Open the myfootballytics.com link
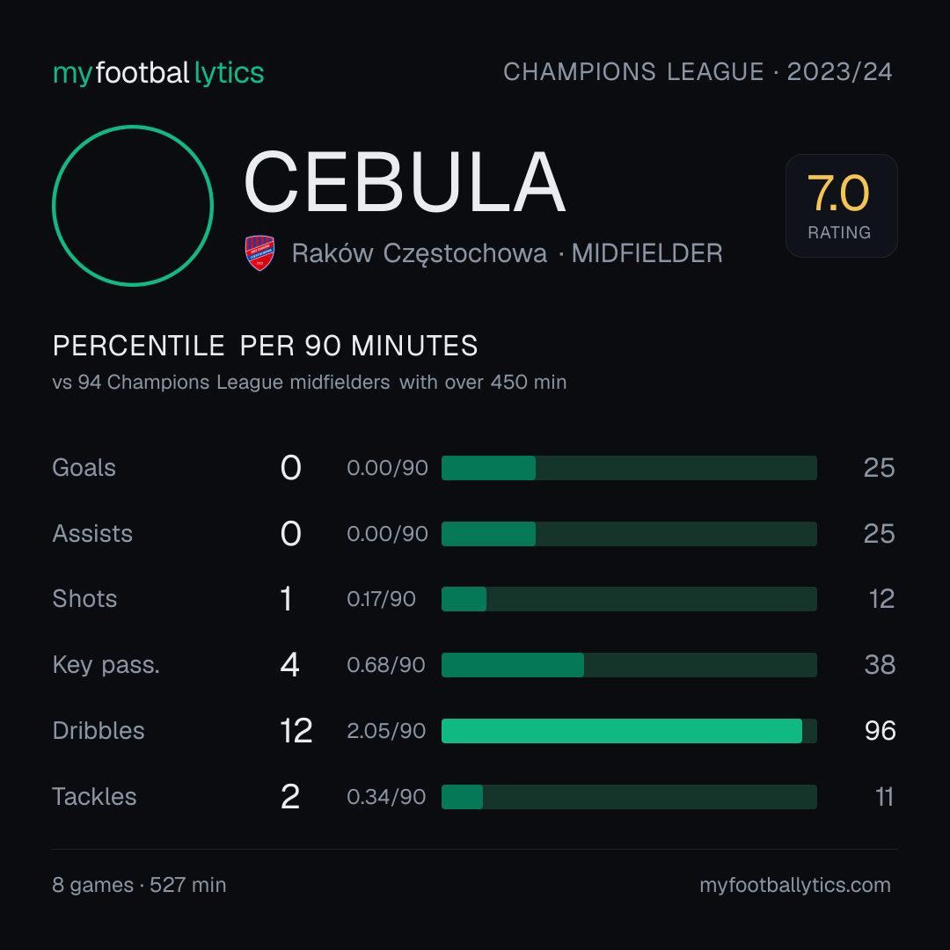The width and height of the screenshot is (950, 950). point(795,885)
